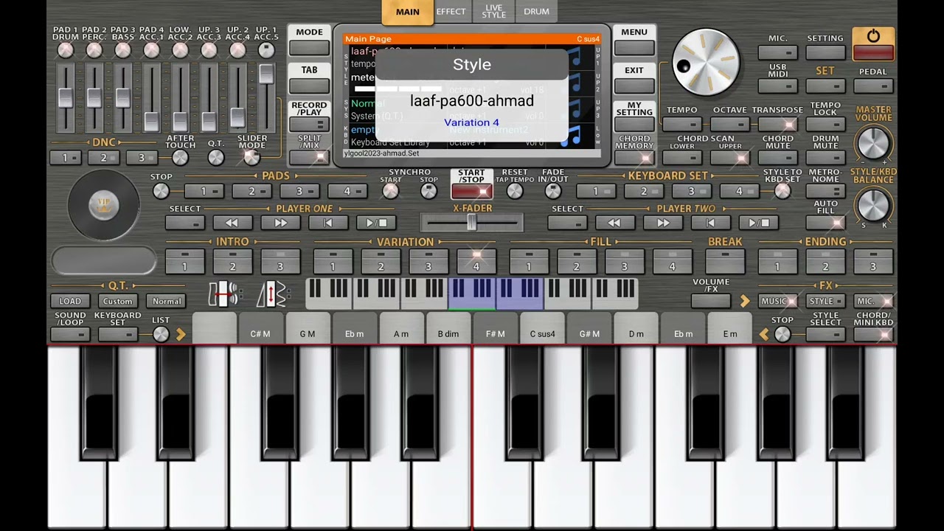Click the round joystick wheel

tap(103, 206)
